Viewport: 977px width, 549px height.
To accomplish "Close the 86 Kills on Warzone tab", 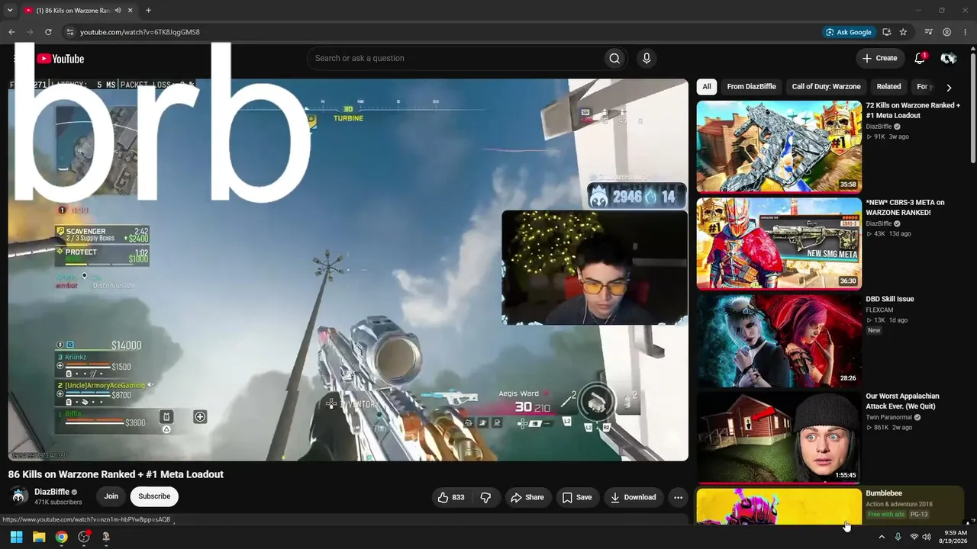I will point(131,11).
